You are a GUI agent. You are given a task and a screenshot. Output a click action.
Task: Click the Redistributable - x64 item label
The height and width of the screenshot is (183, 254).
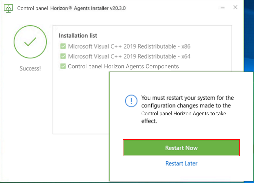click(x=129, y=56)
